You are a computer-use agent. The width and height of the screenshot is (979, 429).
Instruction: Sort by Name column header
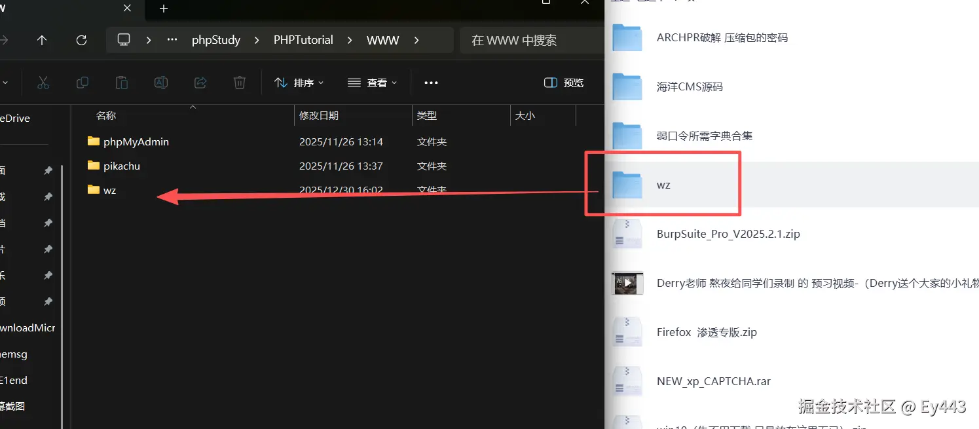pos(106,115)
